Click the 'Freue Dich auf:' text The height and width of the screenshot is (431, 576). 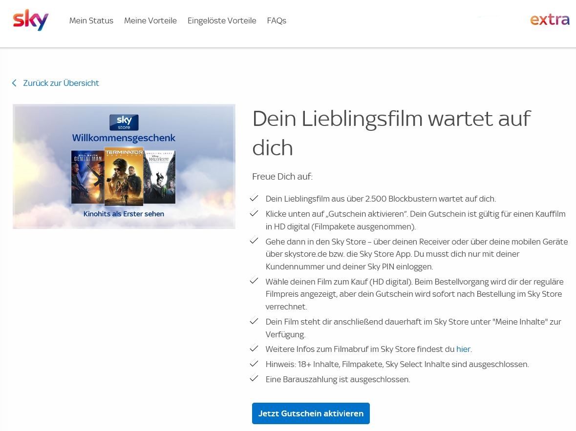[x=282, y=177]
